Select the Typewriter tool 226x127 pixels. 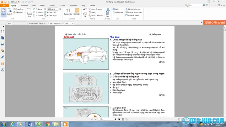pyautogui.click(x=68, y=12)
